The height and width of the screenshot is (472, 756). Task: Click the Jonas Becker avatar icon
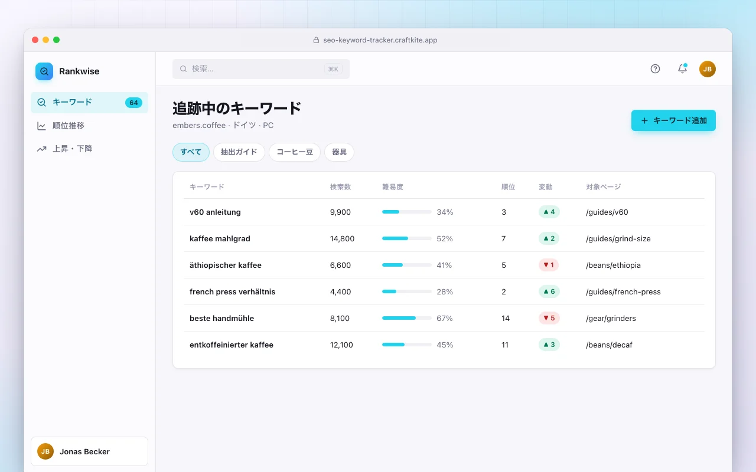point(45,451)
